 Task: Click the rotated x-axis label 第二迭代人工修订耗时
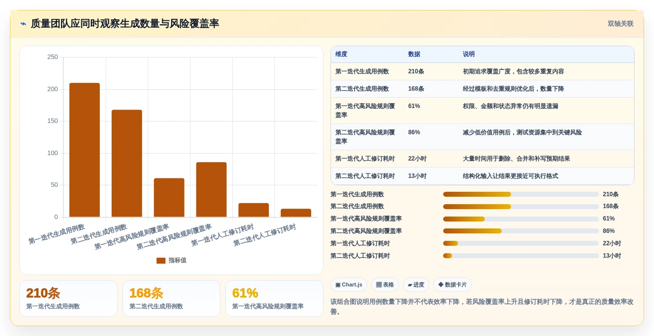point(264,235)
